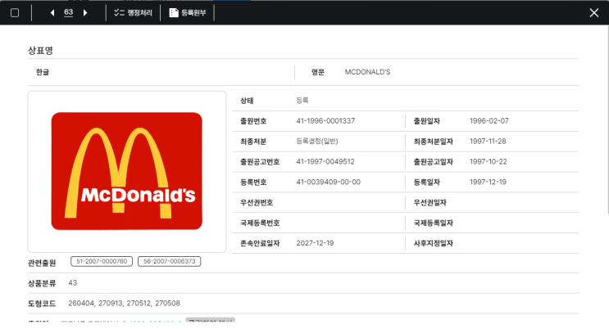Close the trademark detail panel
Viewport: 609px width, 329px height.
tap(594, 13)
